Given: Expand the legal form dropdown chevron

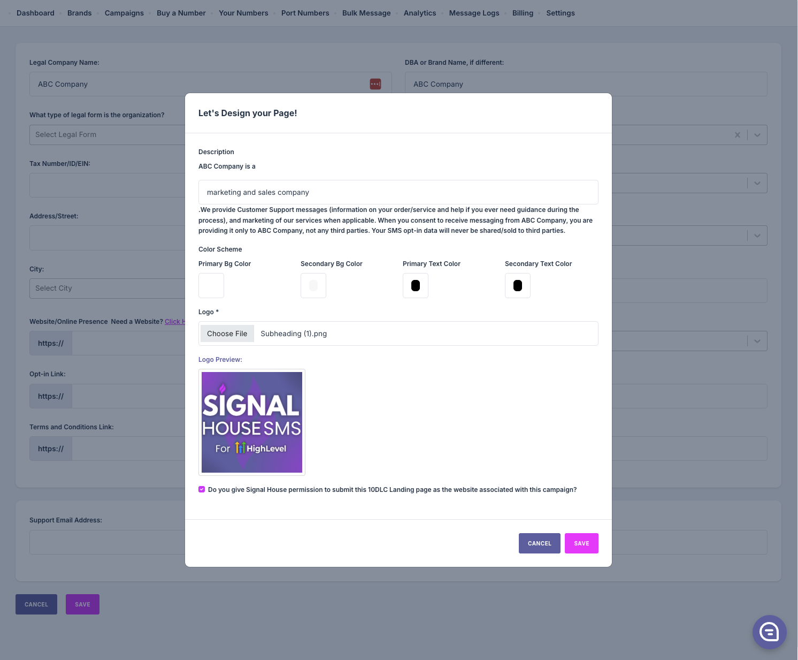Looking at the screenshot, I should pos(757,135).
